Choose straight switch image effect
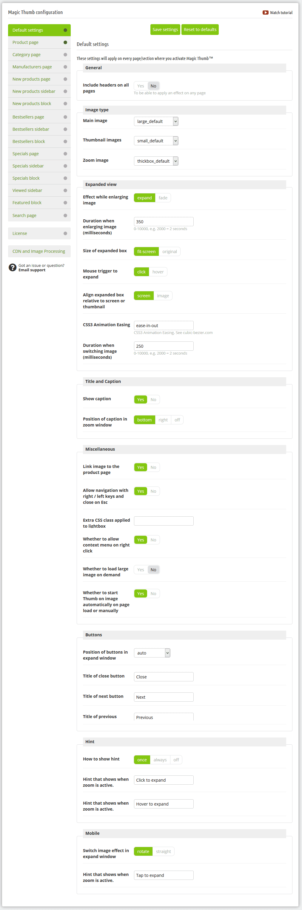Viewport: 302px width, 910px height. point(164,852)
